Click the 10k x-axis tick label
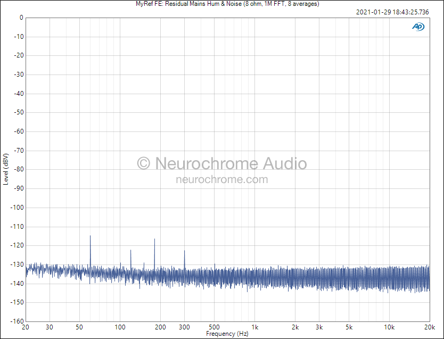This screenshot has height=339, width=444. click(389, 327)
